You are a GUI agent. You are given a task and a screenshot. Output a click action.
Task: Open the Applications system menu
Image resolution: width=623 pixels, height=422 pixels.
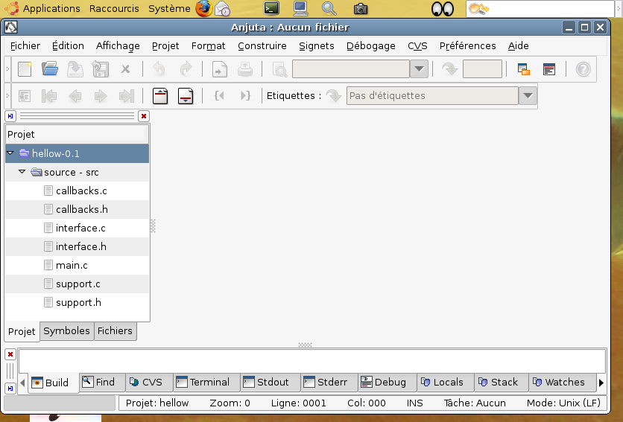[44, 8]
